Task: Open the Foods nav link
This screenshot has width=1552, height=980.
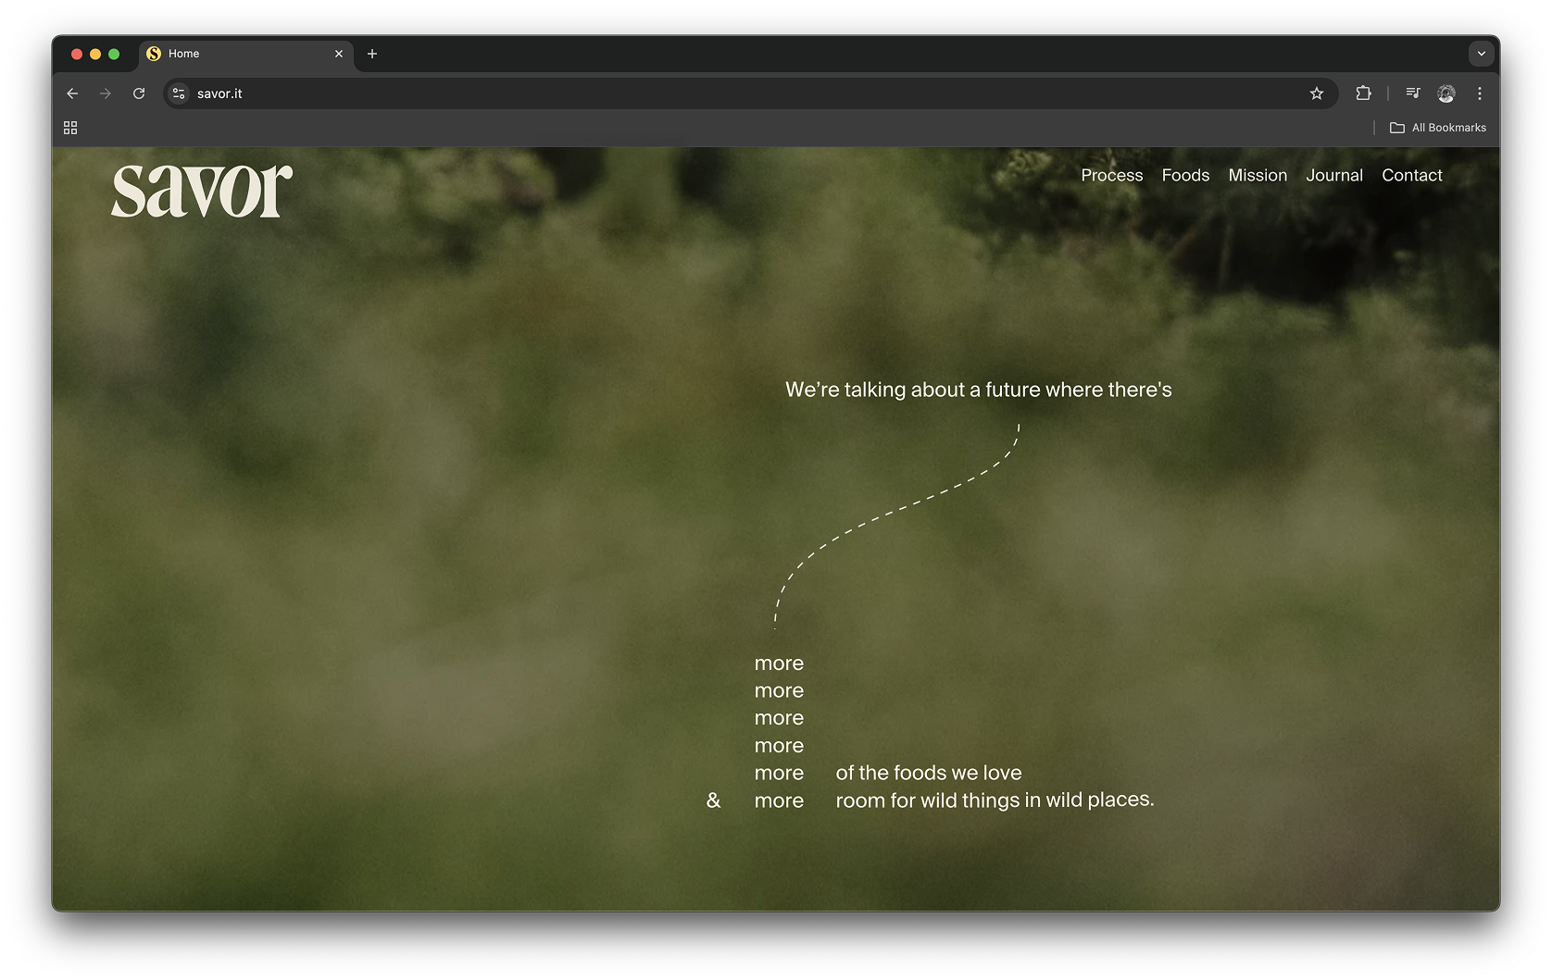Action: pyautogui.click(x=1185, y=176)
